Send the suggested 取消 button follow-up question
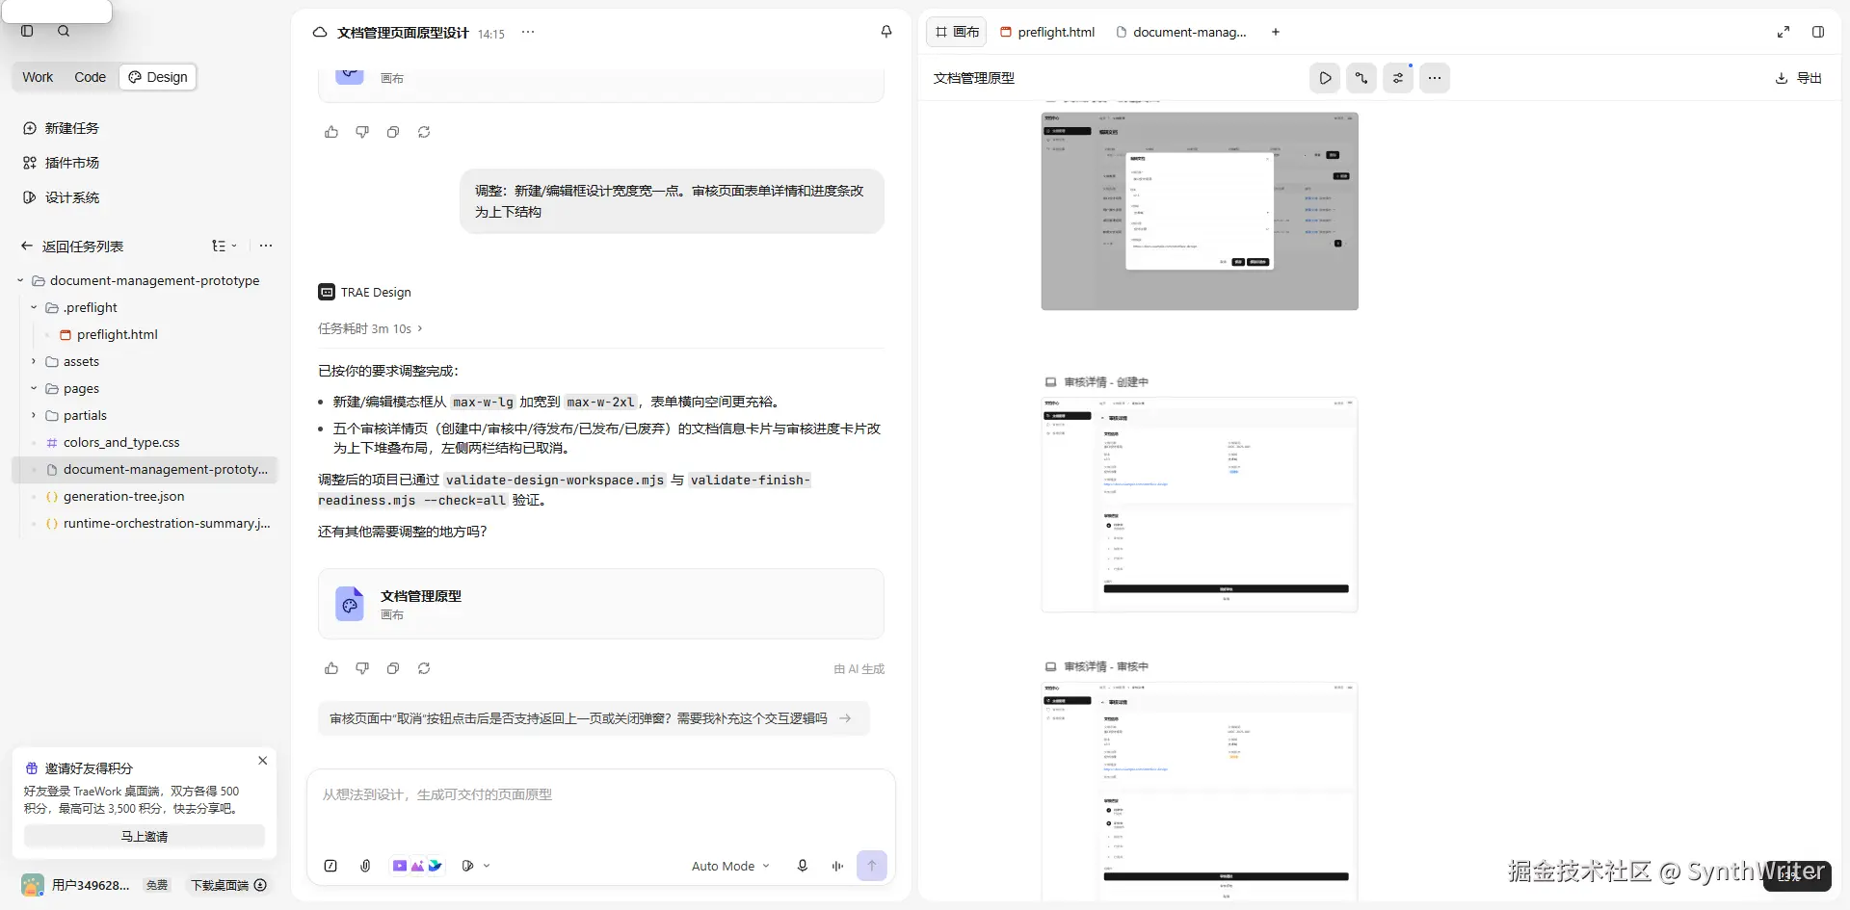The image size is (1850, 910). (x=593, y=718)
